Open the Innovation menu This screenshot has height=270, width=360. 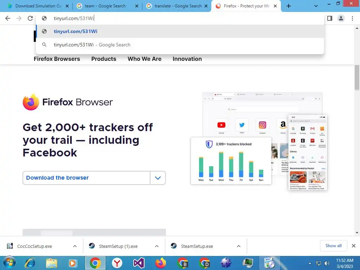(187, 59)
